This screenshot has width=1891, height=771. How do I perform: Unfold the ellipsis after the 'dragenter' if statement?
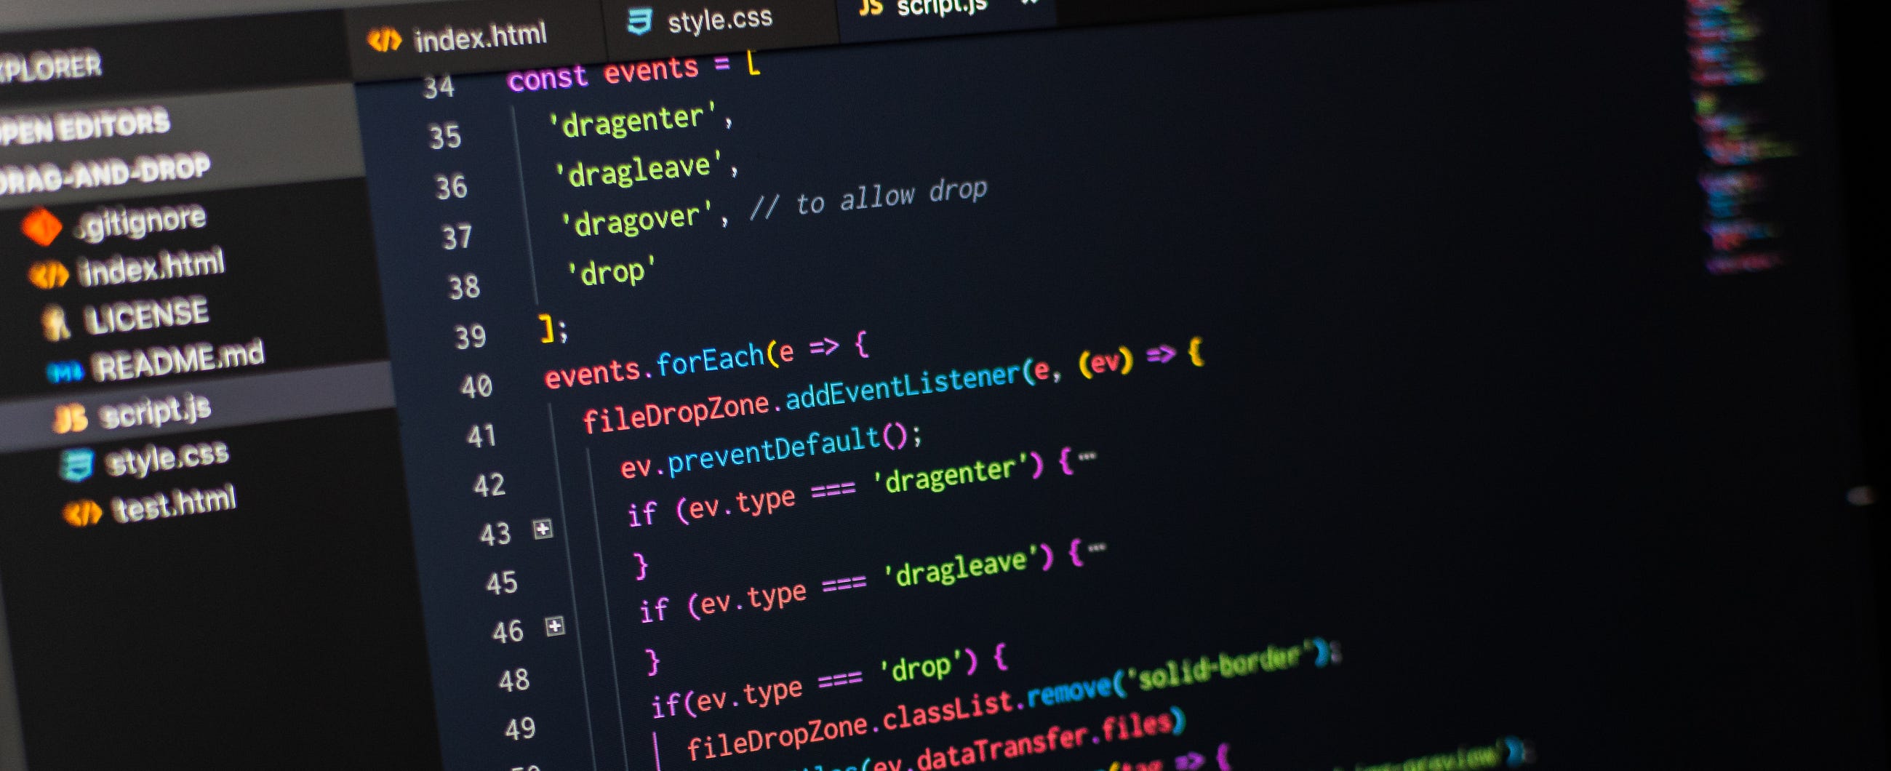(1087, 457)
